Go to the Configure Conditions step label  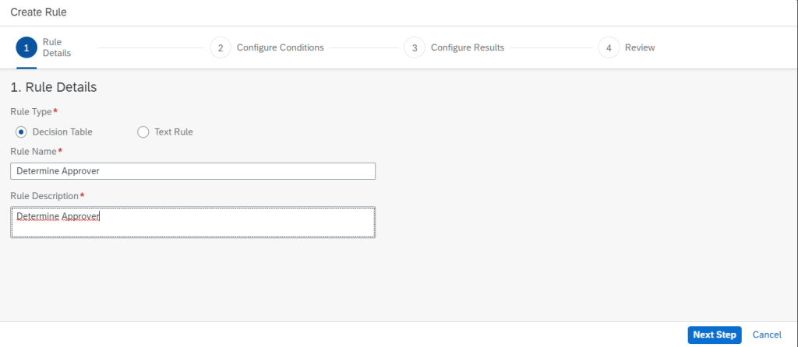tap(280, 47)
